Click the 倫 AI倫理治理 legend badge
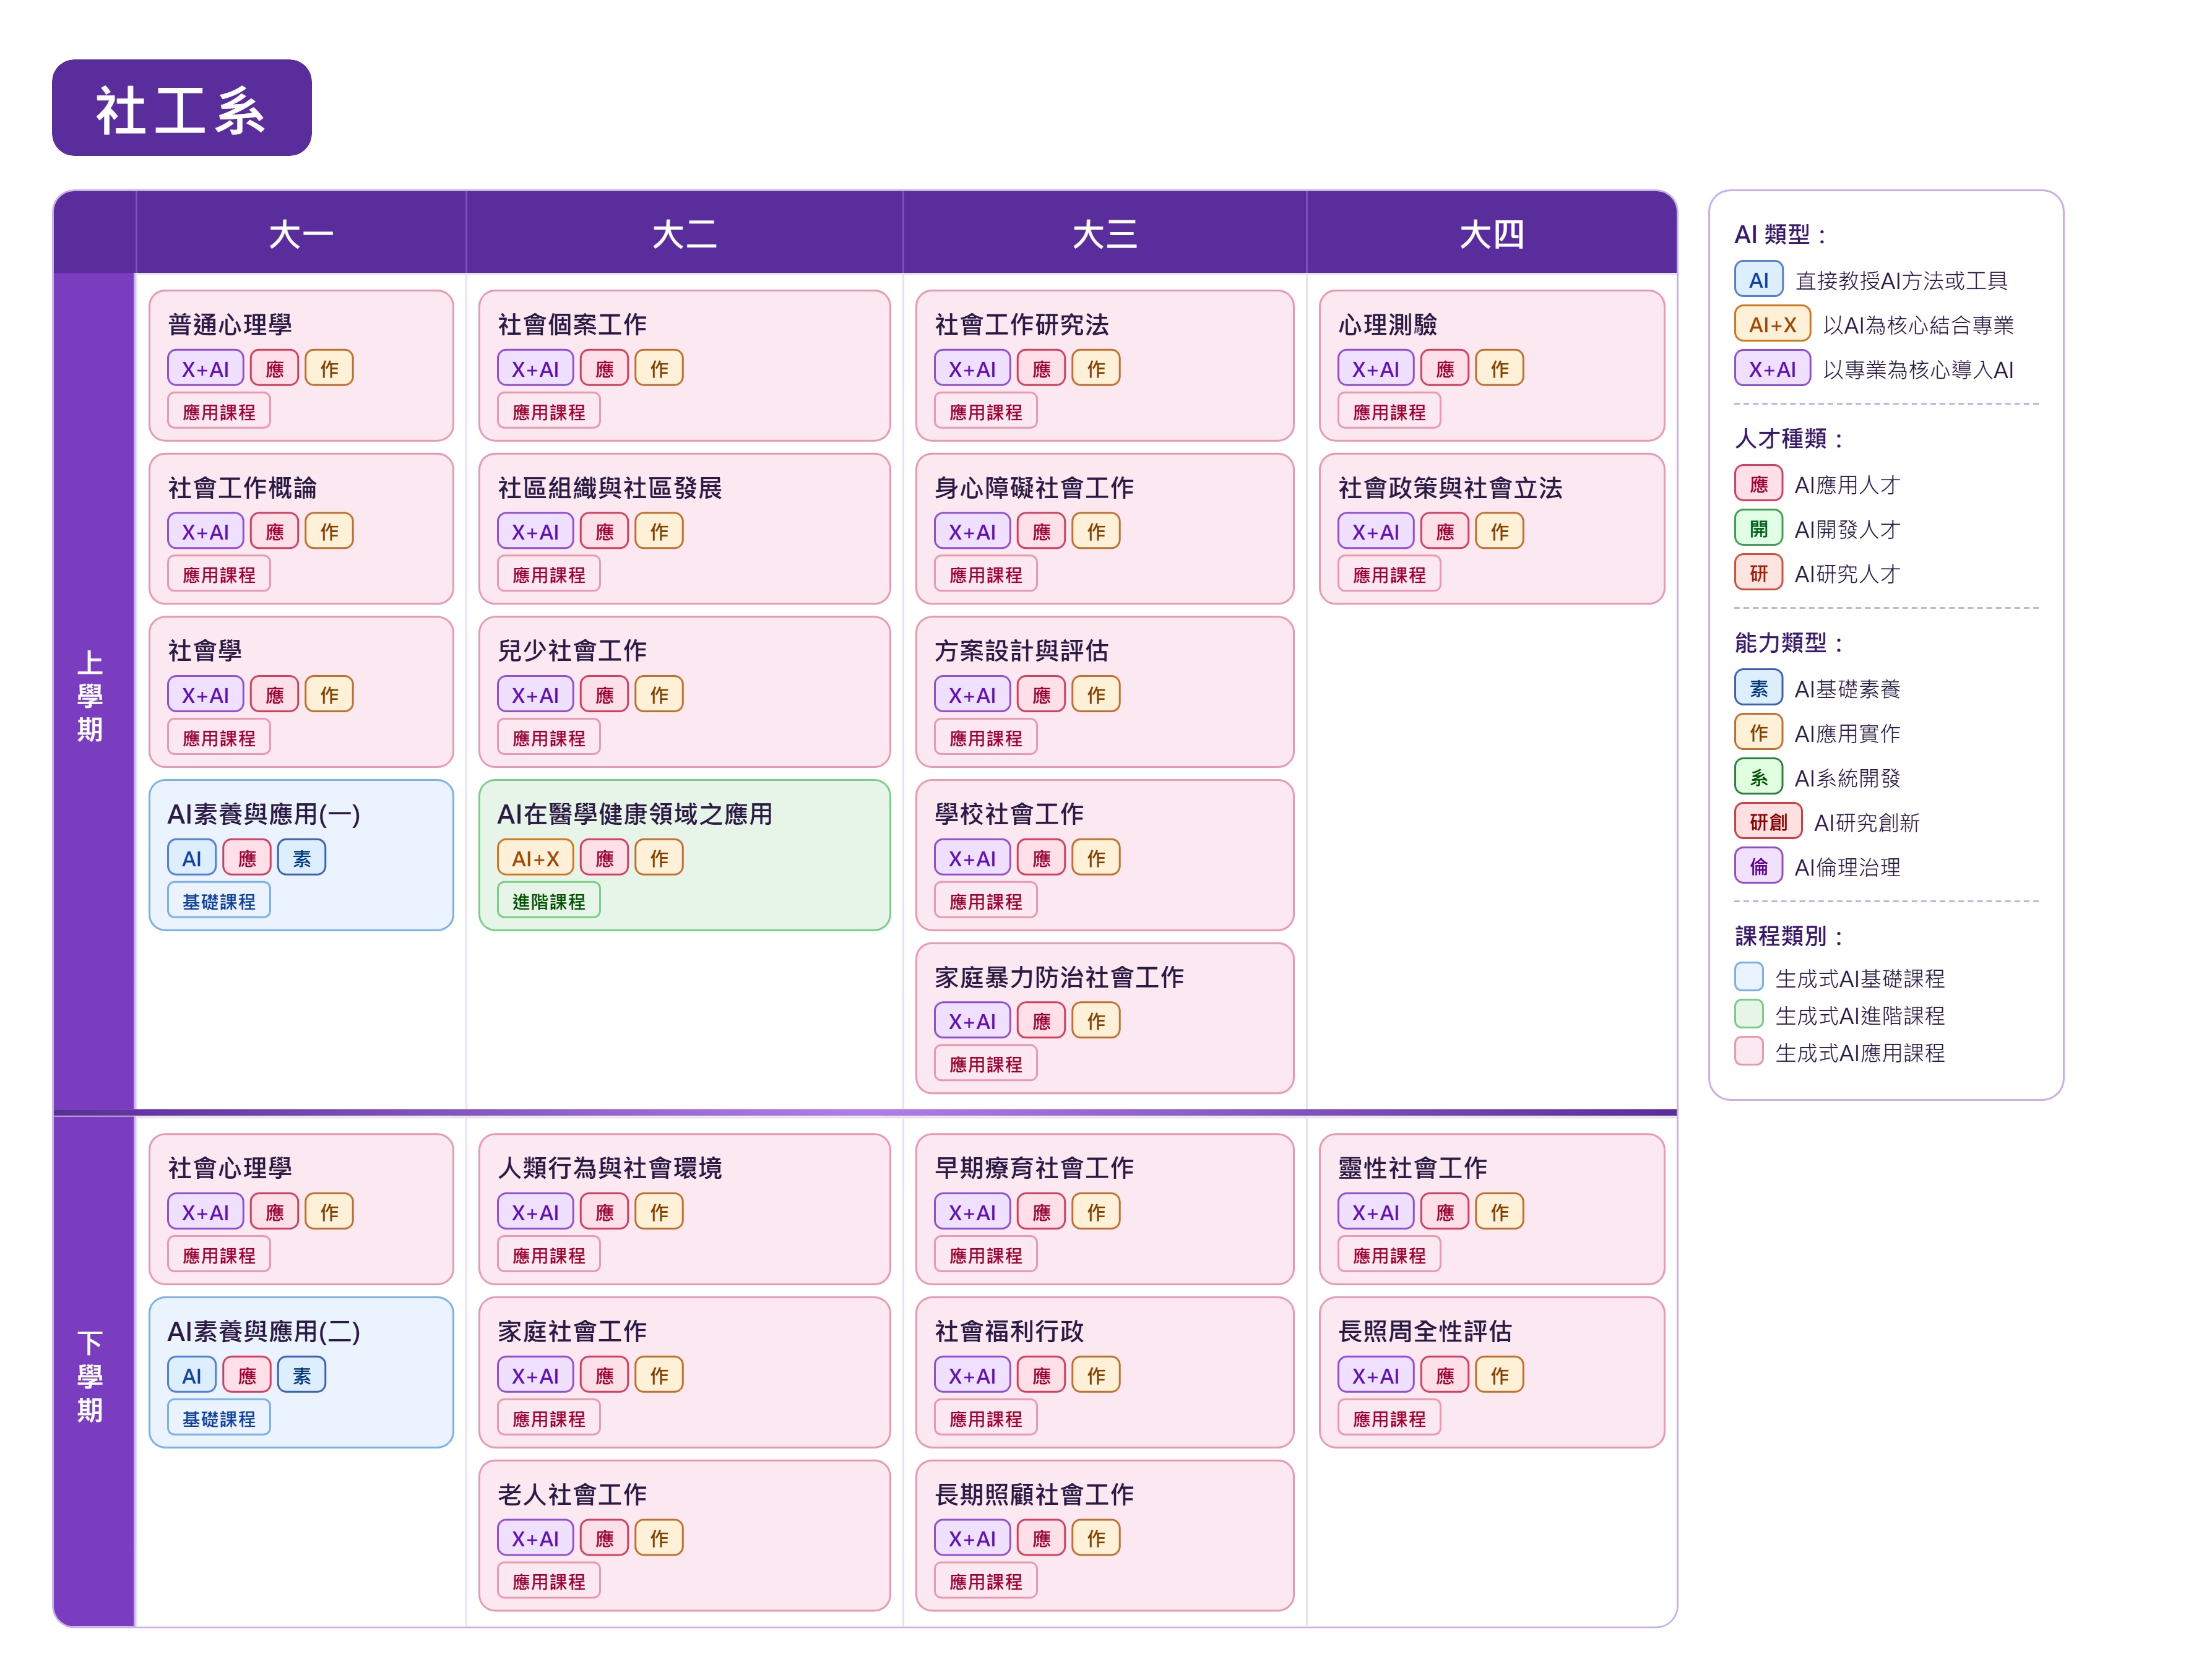This screenshot has width=2191, height=1680. pos(1758,866)
